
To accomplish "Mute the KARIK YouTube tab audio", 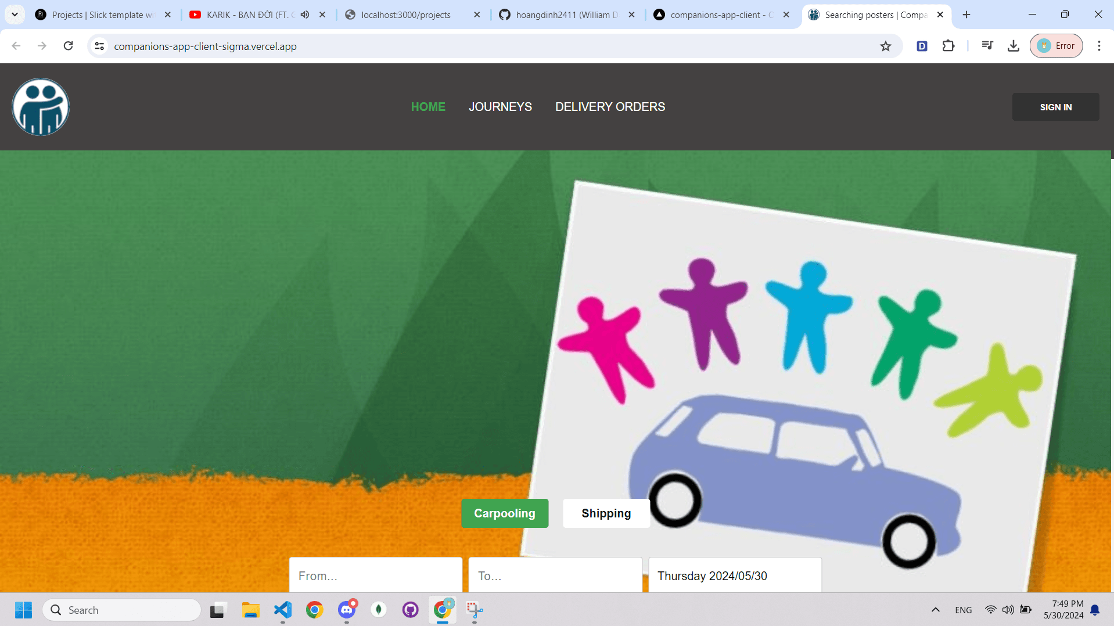I will coord(305,15).
